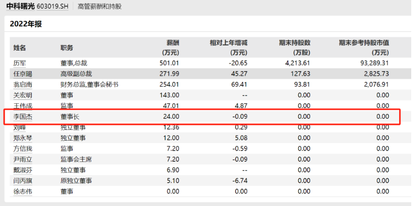Sort by 薪酬 column header
The height and width of the screenshot is (206, 419).
click(x=171, y=48)
